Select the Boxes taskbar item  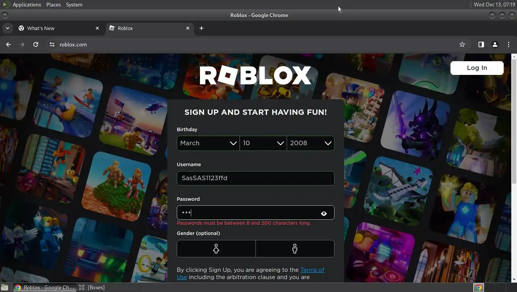(92, 287)
